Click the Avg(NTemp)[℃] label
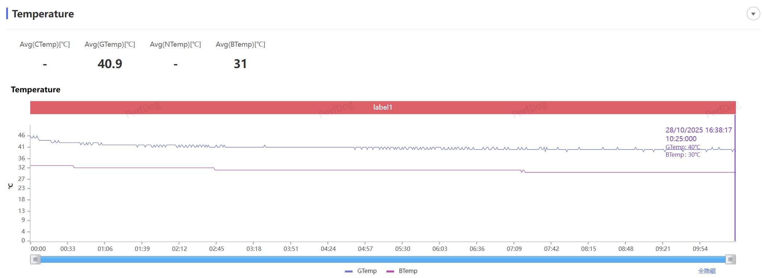This screenshot has width=762, height=278. pyautogui.click(x=175, y=45)
